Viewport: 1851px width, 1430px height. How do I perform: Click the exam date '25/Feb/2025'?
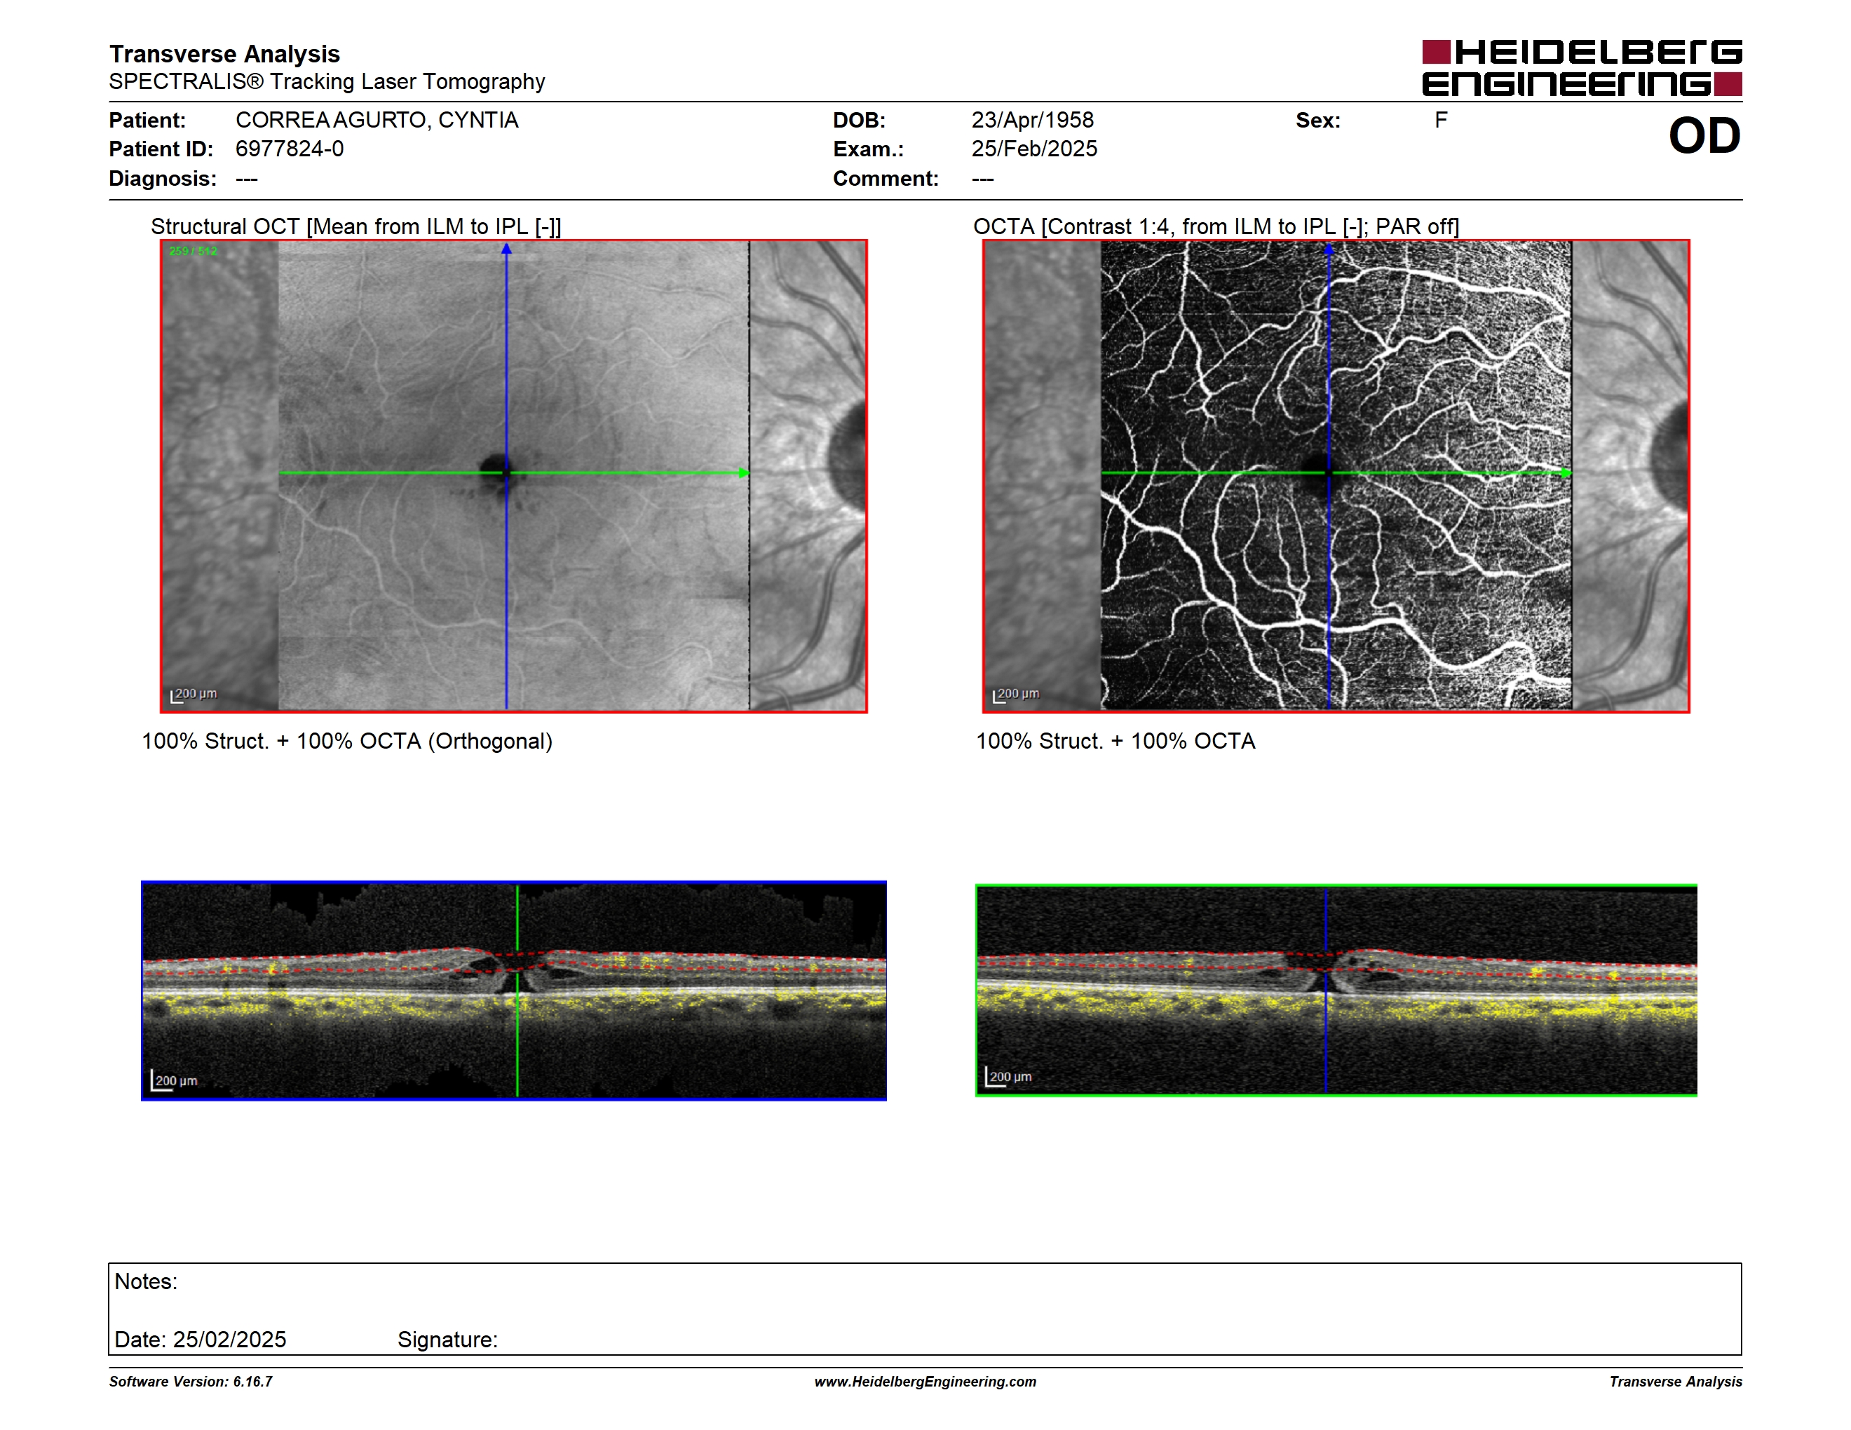click(1034, 149)
